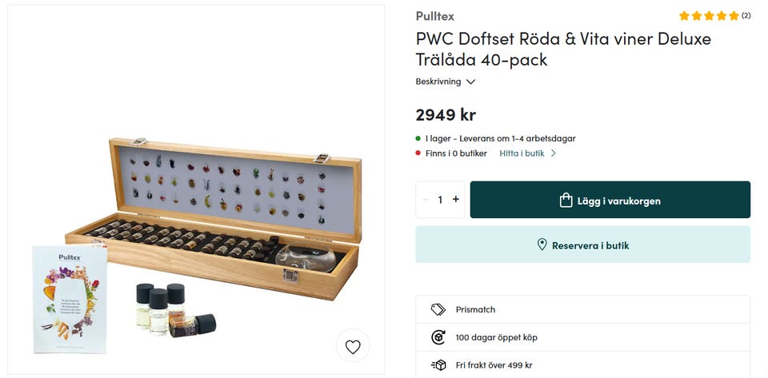Image resolution: width=768 pixels, height=378 pixels.
Task: Click the Prismatch price tag icon
Action: [438, 309]
